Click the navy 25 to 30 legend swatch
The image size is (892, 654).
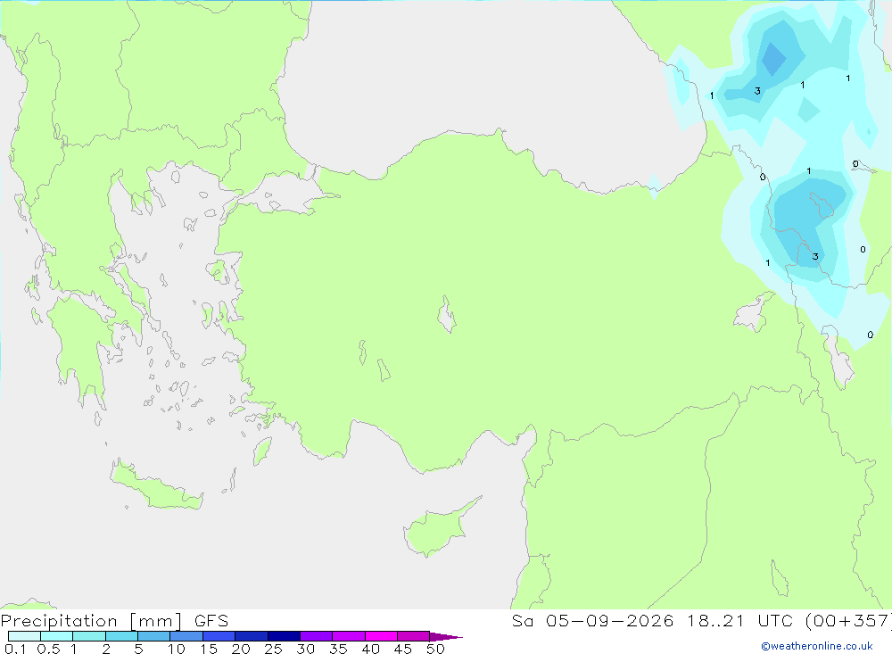(x=284, y=636)
